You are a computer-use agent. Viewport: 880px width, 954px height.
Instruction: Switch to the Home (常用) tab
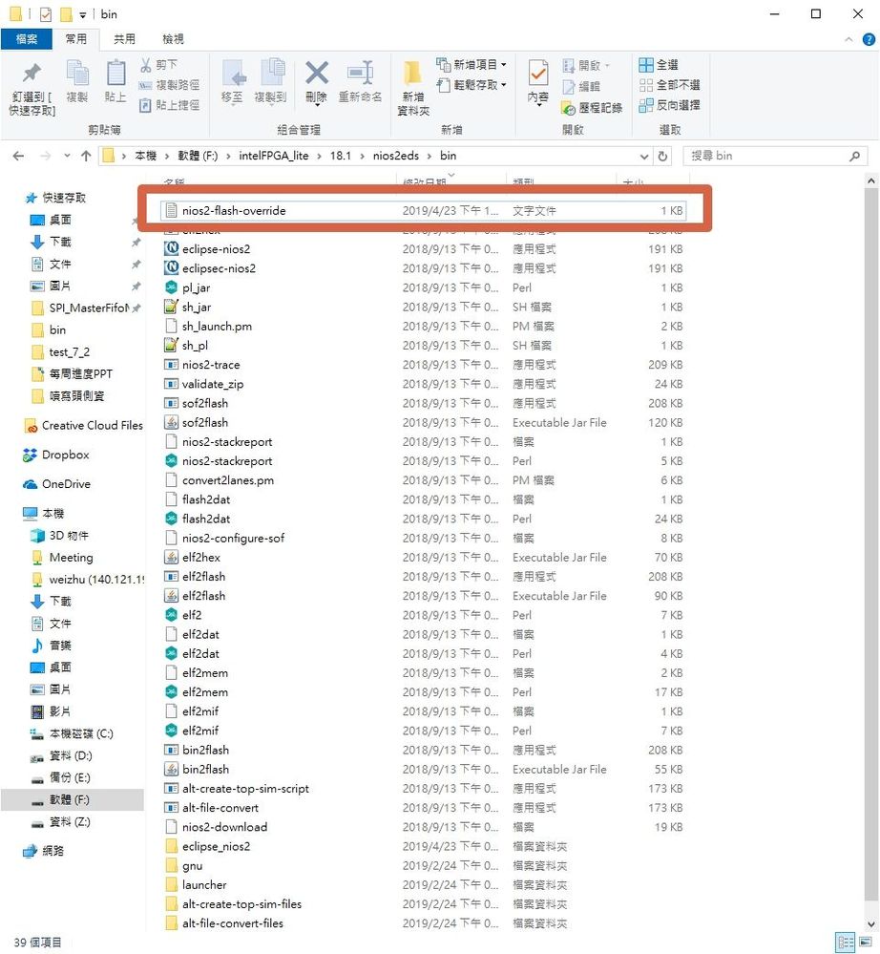coord(76,39)
